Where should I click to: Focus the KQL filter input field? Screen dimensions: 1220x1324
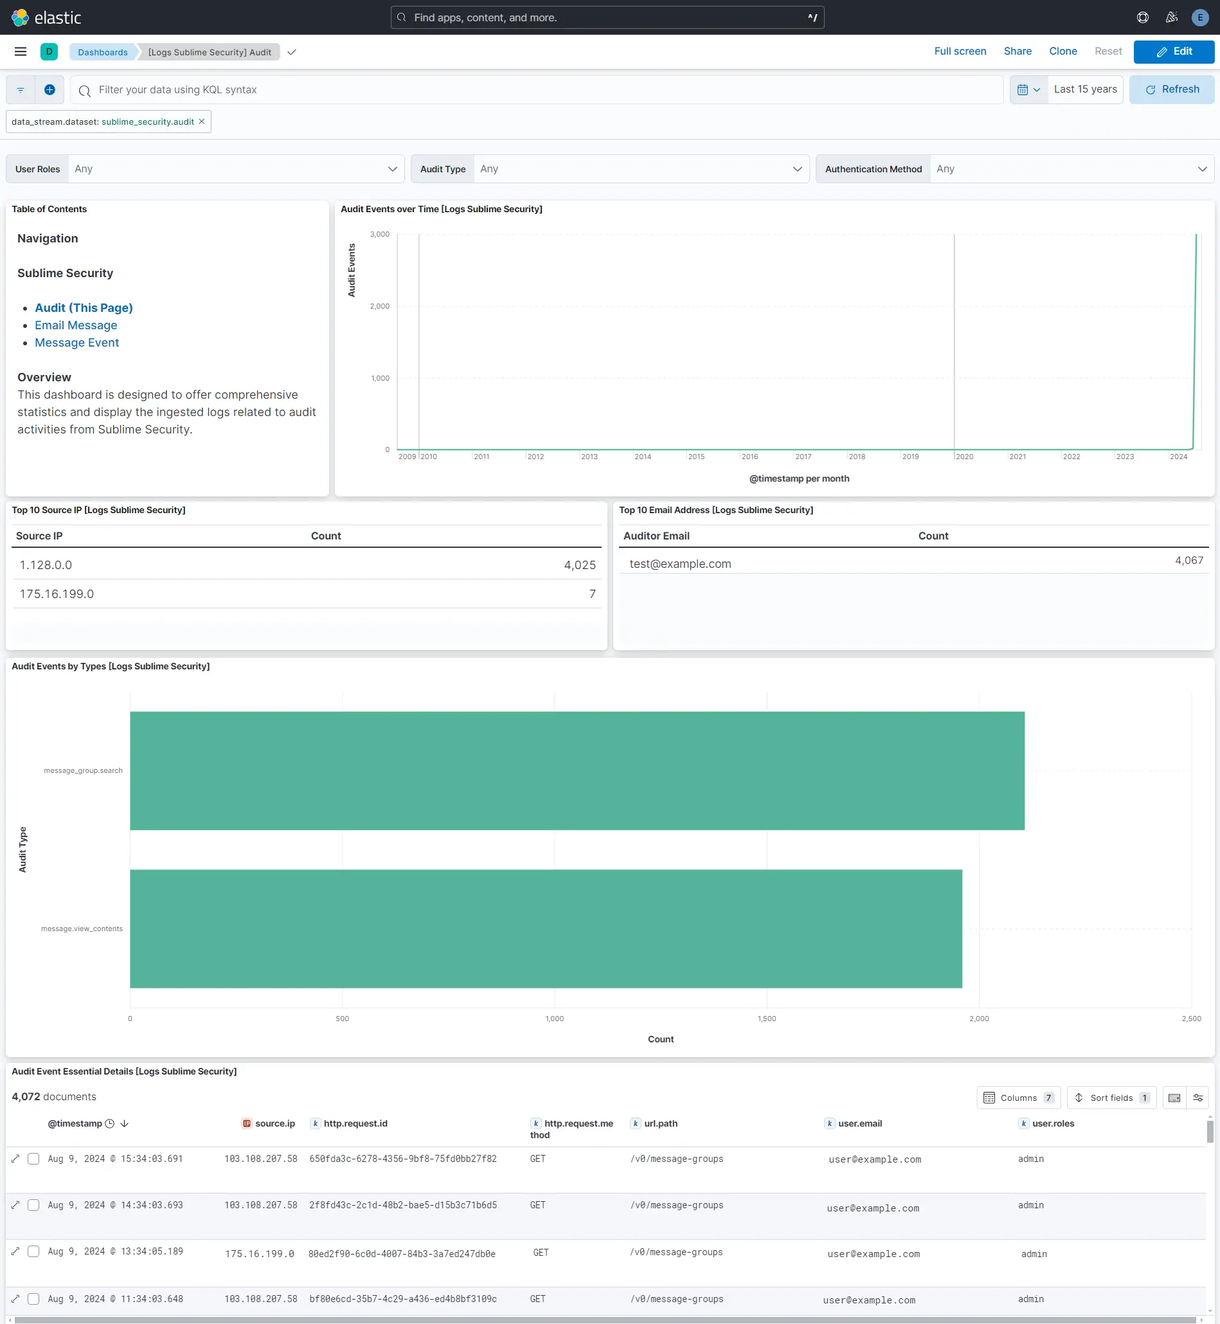pos(537,90)
